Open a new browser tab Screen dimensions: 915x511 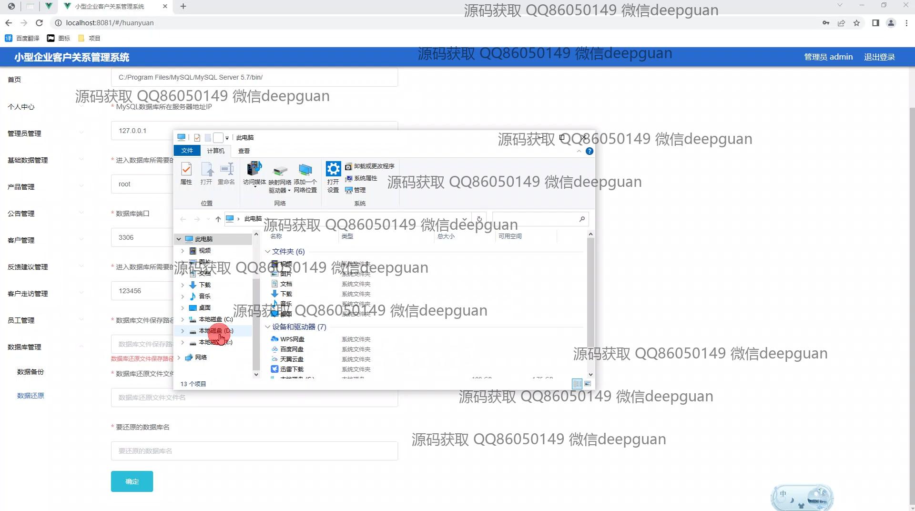tap(183, 6)
